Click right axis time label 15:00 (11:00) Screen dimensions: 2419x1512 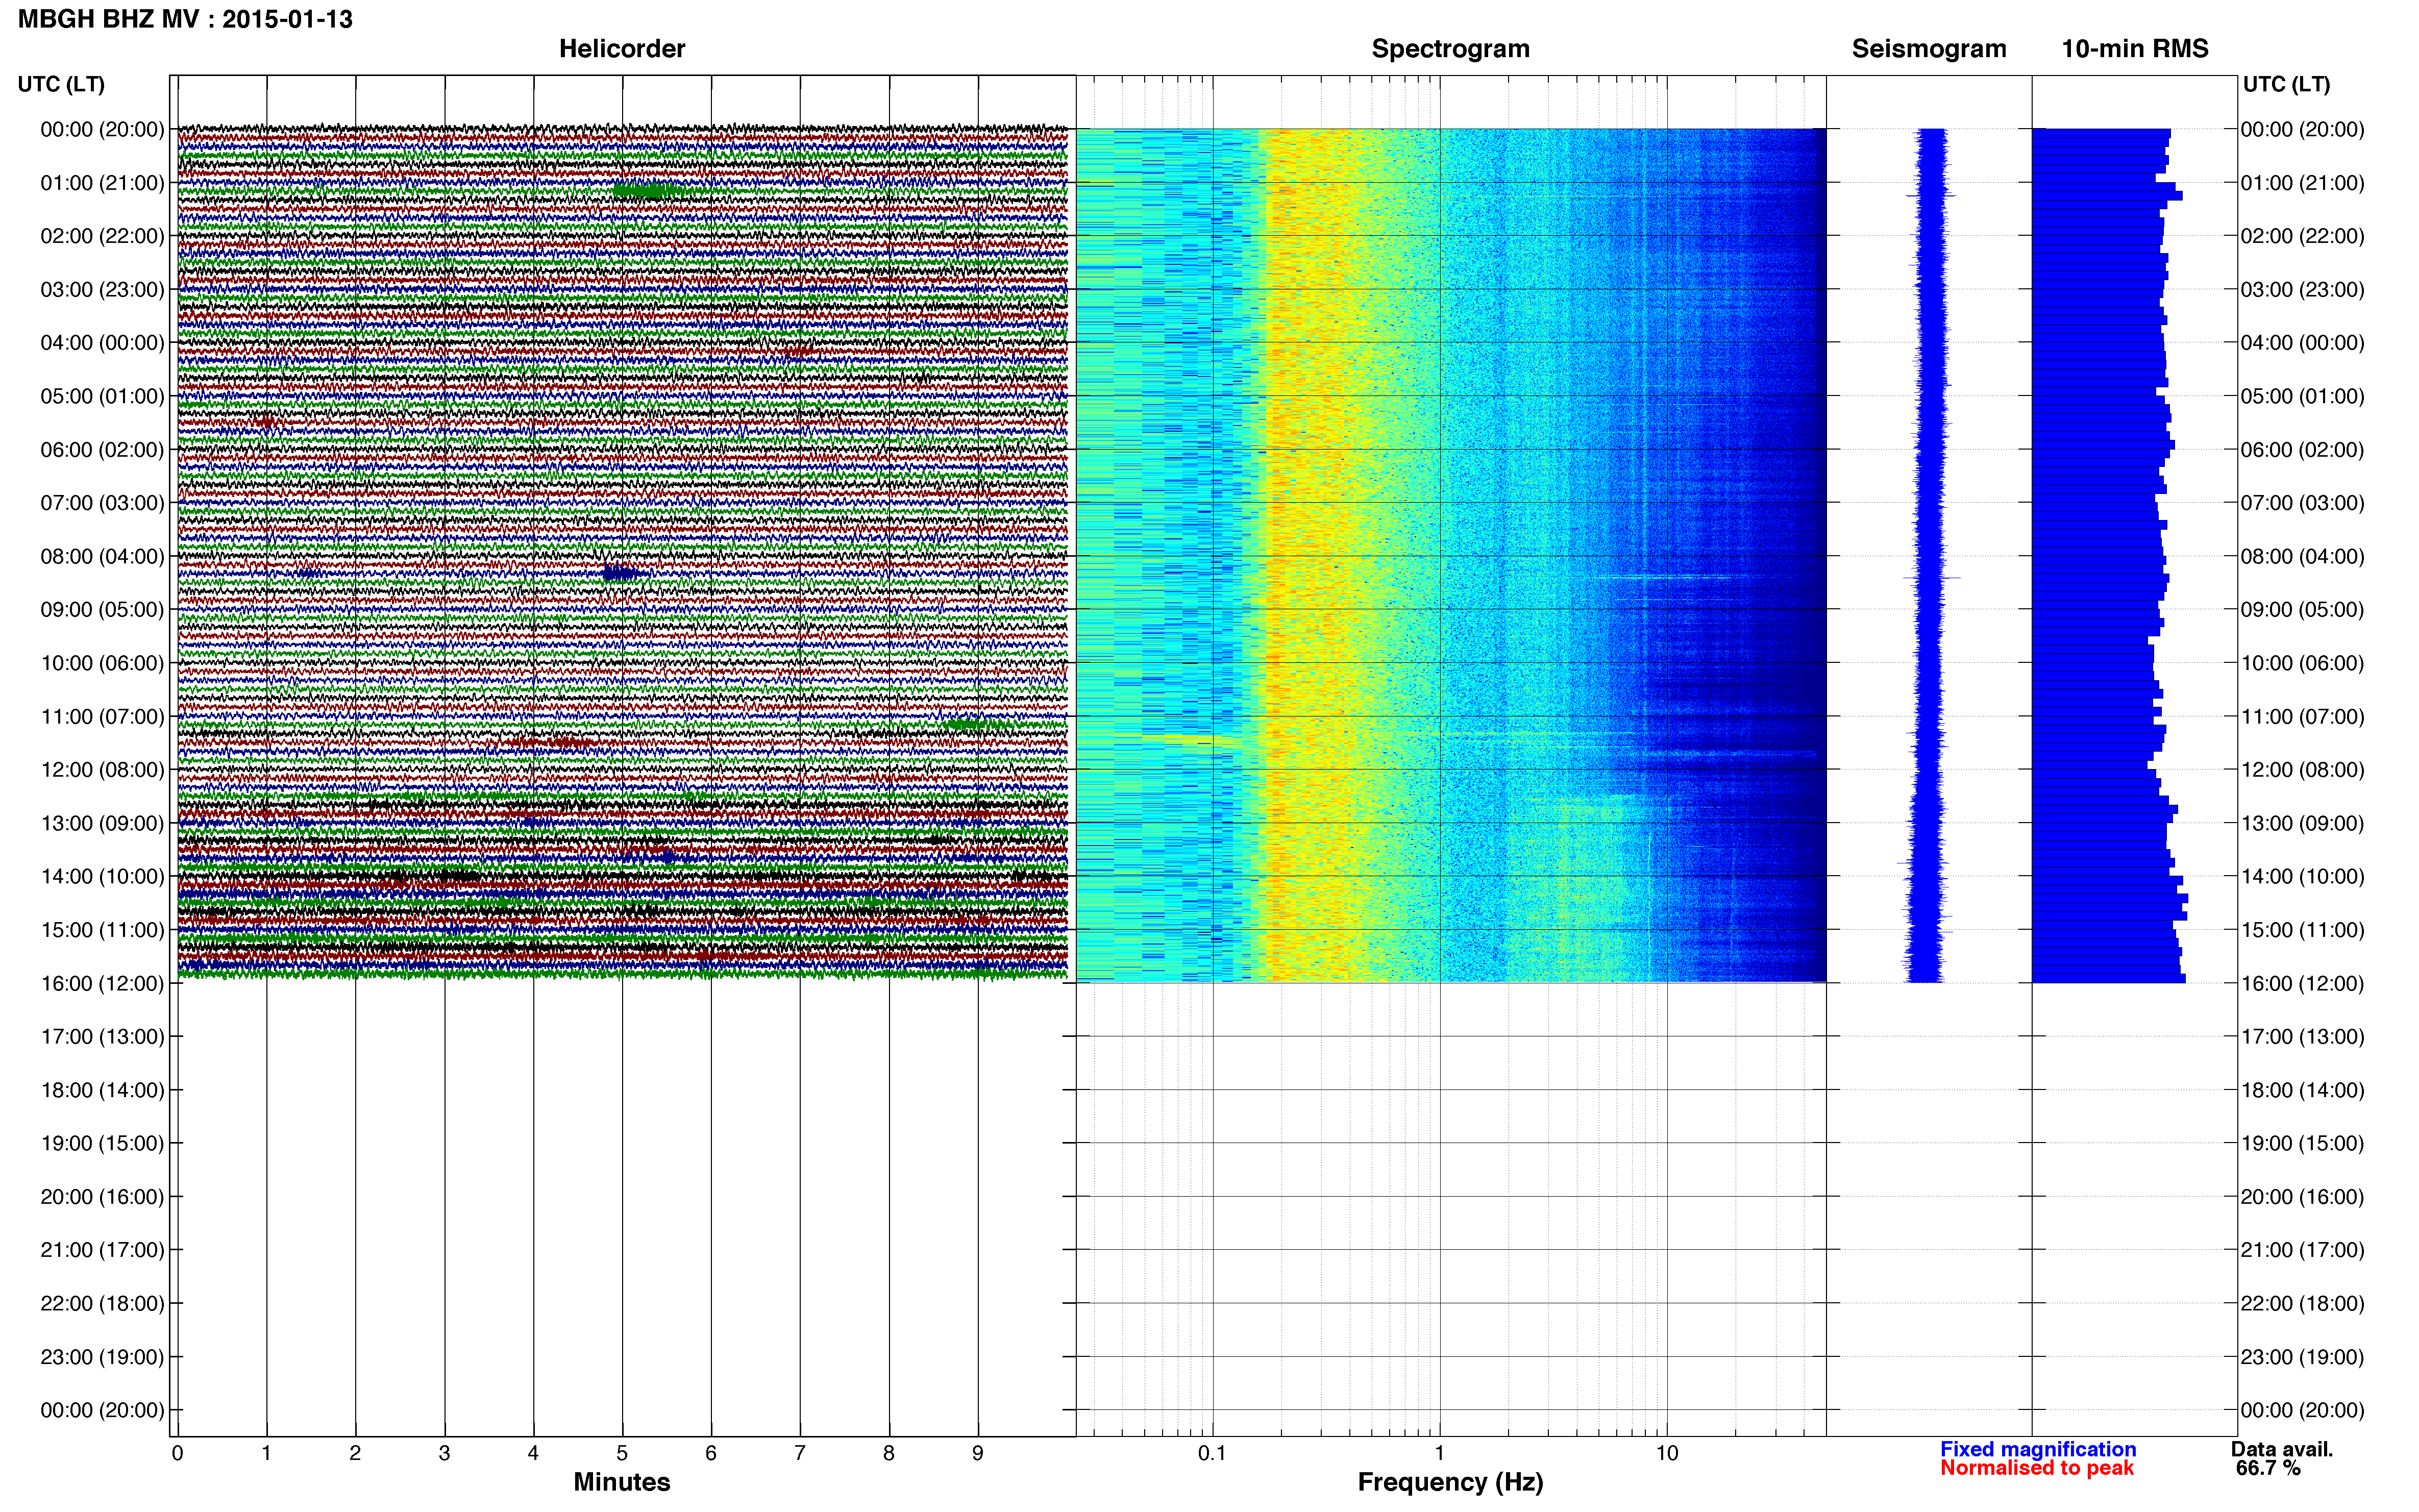pyautogui.click(x=2302, y=930)
